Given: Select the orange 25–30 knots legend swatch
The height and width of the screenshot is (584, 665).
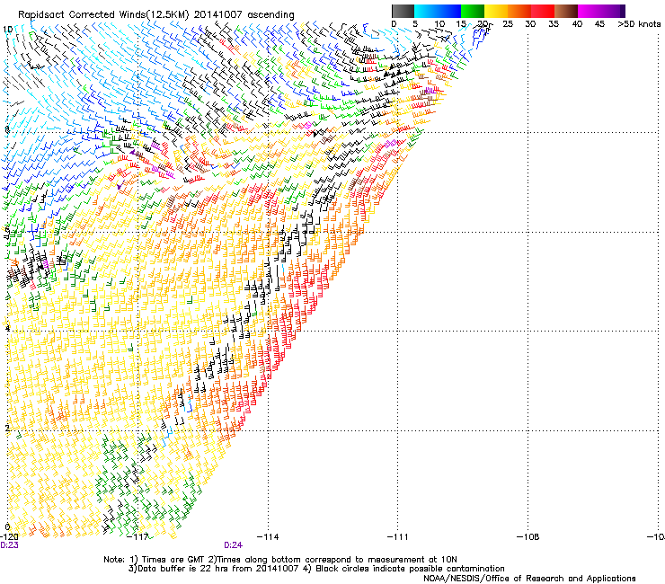Looking at the screenshot, I should tap(519, 11).
